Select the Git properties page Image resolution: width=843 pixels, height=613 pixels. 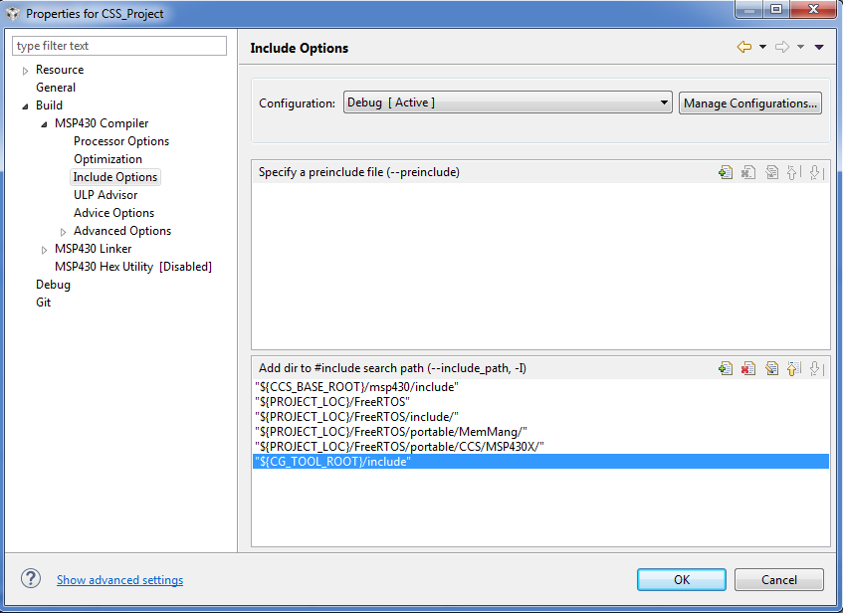pyautogui.click(x=43, y=303)
